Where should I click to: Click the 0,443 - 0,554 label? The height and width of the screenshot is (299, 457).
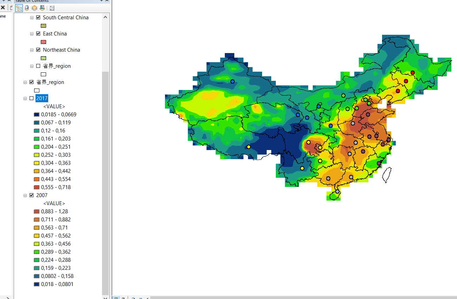pyautogui.click(x=56, y=179)
